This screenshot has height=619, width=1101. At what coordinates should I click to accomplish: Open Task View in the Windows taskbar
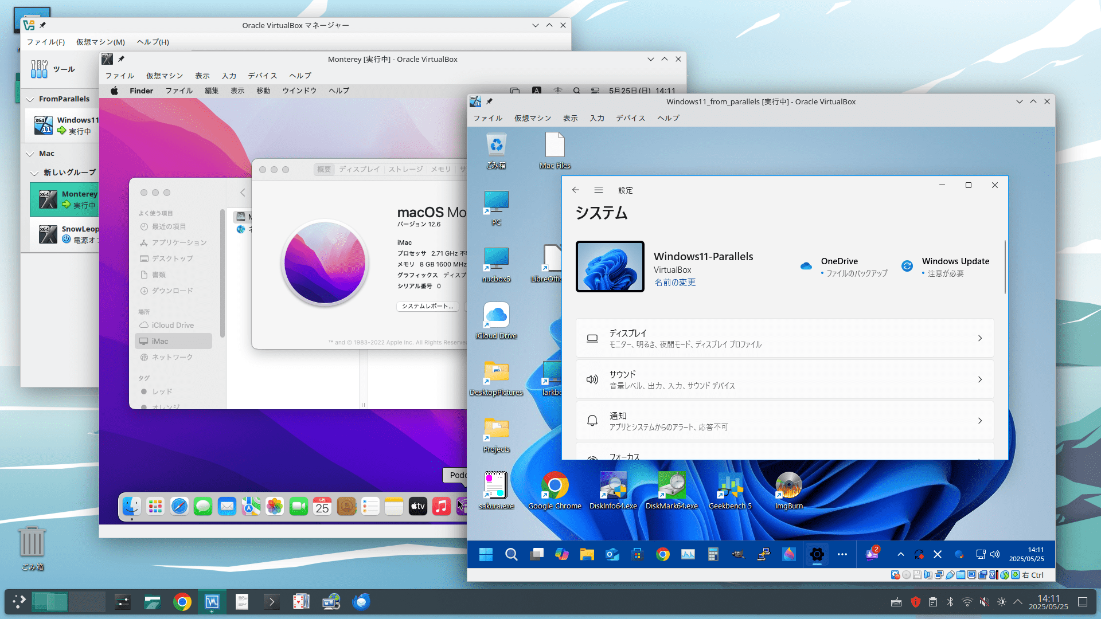click(x=536, y=554)
